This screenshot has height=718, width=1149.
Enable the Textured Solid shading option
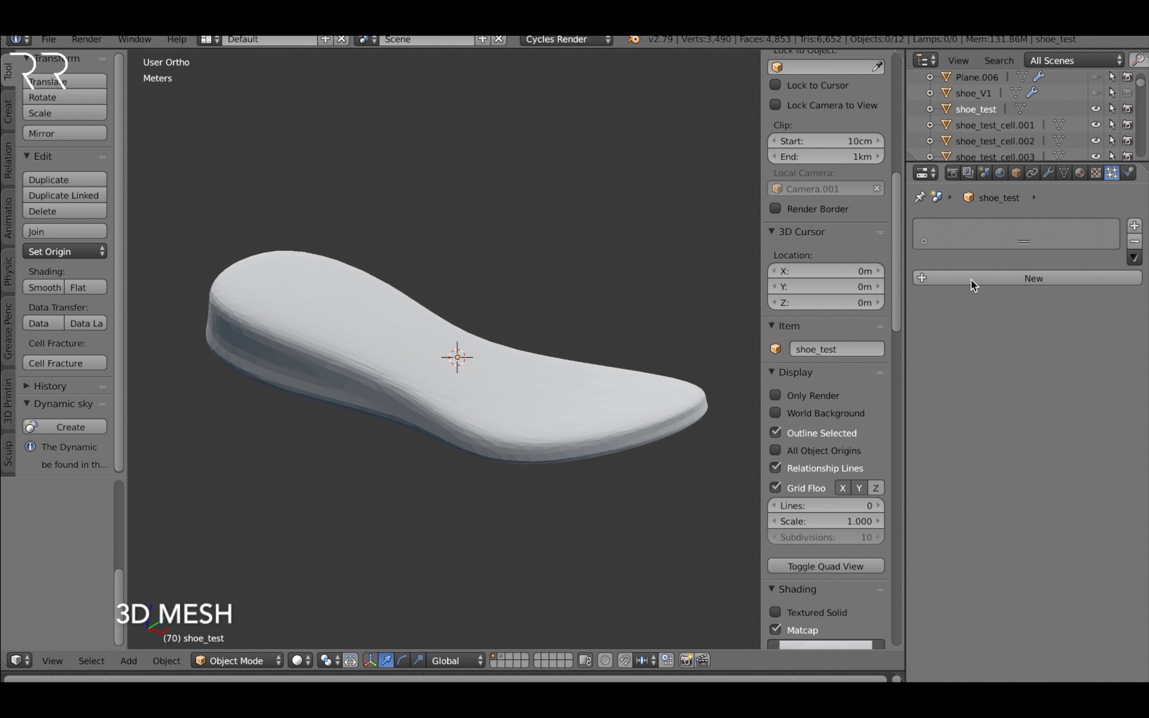tap(776, 612)
